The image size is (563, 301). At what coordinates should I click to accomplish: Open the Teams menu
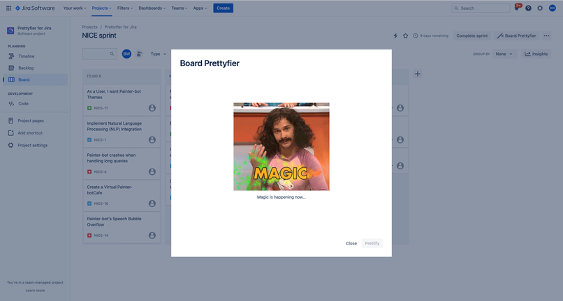(180, 8)
